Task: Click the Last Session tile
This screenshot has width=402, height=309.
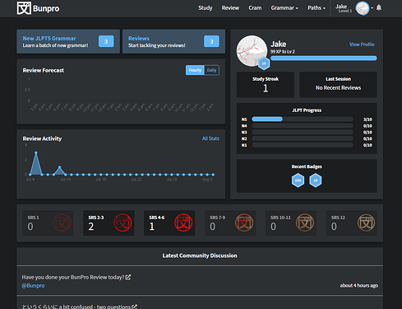Action: tap(338, 85)
